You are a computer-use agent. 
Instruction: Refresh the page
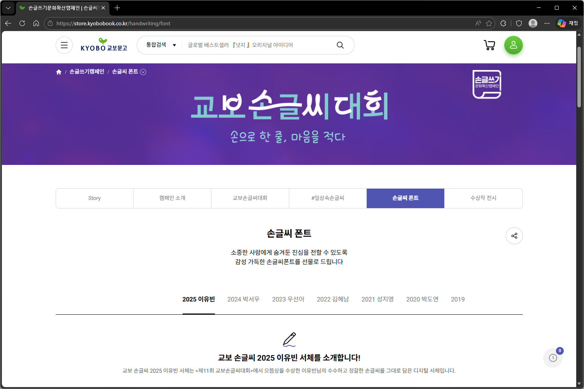pyautogui.click(x=22, y=23)
